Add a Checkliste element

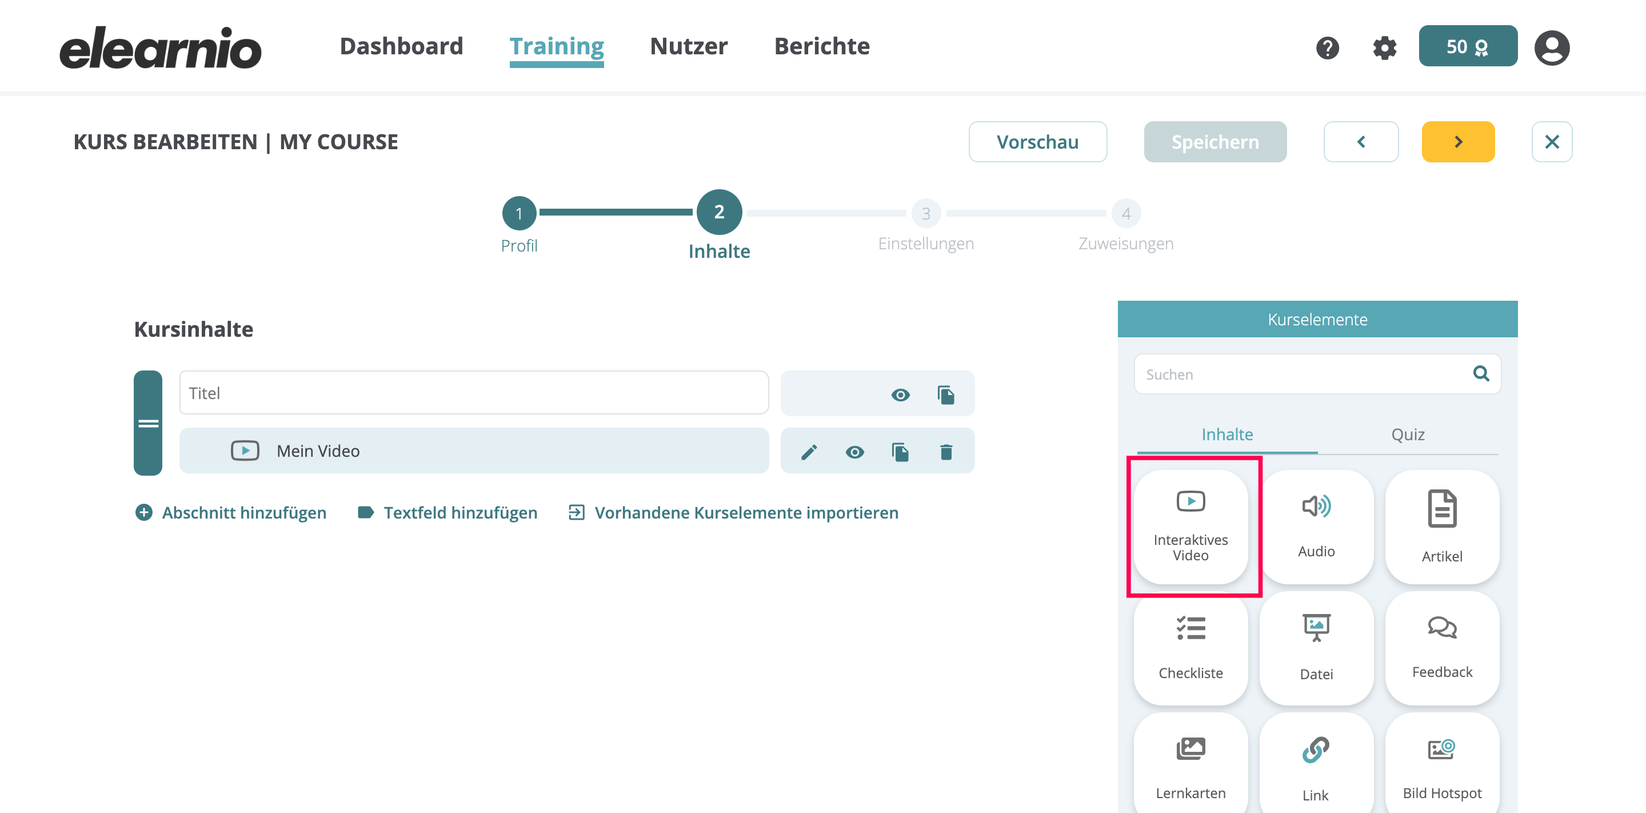click(x=1190, y=648)
